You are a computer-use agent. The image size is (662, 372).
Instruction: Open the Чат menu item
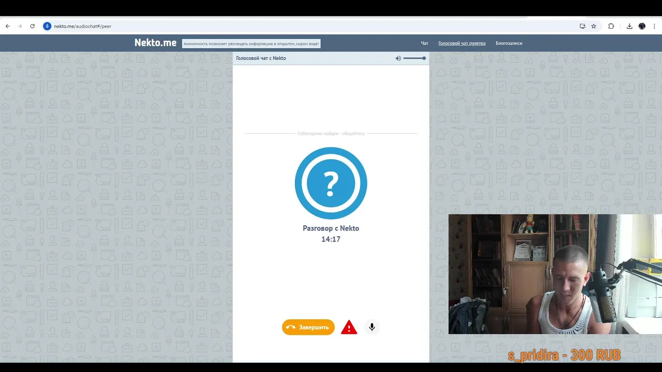click(425, 43)
